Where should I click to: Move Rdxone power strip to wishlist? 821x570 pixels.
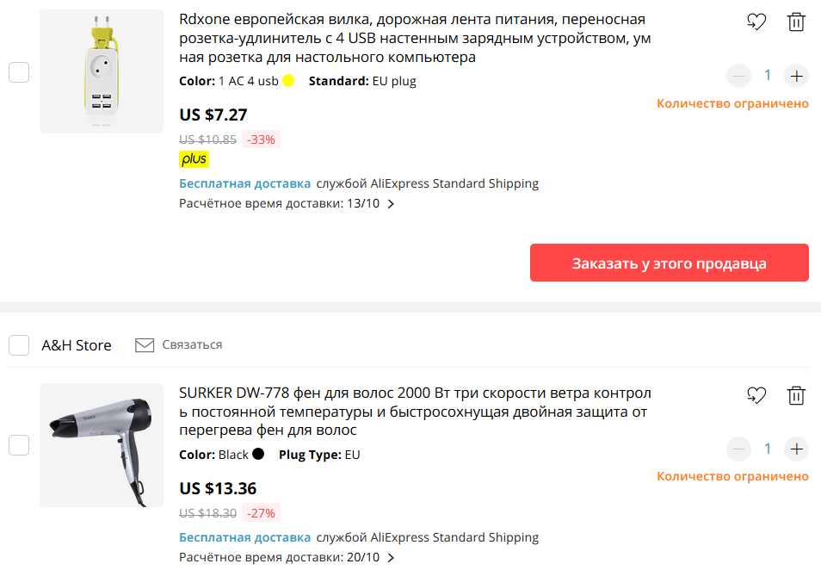[x=756, y=22]
